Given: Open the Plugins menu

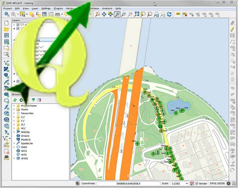Looking at the screenshot, I should pyautogui.click(x=58, y=9).
